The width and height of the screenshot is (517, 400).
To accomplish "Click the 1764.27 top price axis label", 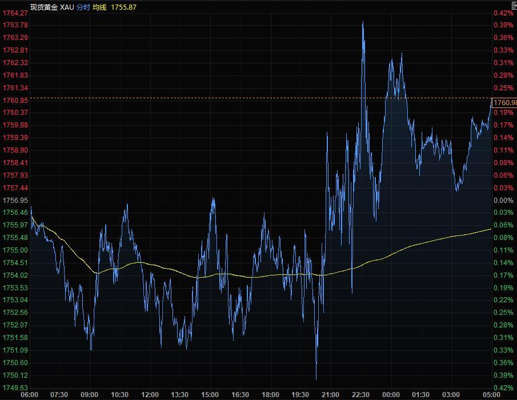I will [x=15, y=13].
